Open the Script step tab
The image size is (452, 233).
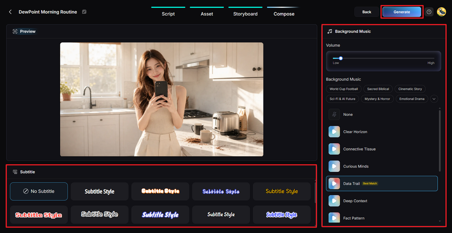[x=168, y=14]
